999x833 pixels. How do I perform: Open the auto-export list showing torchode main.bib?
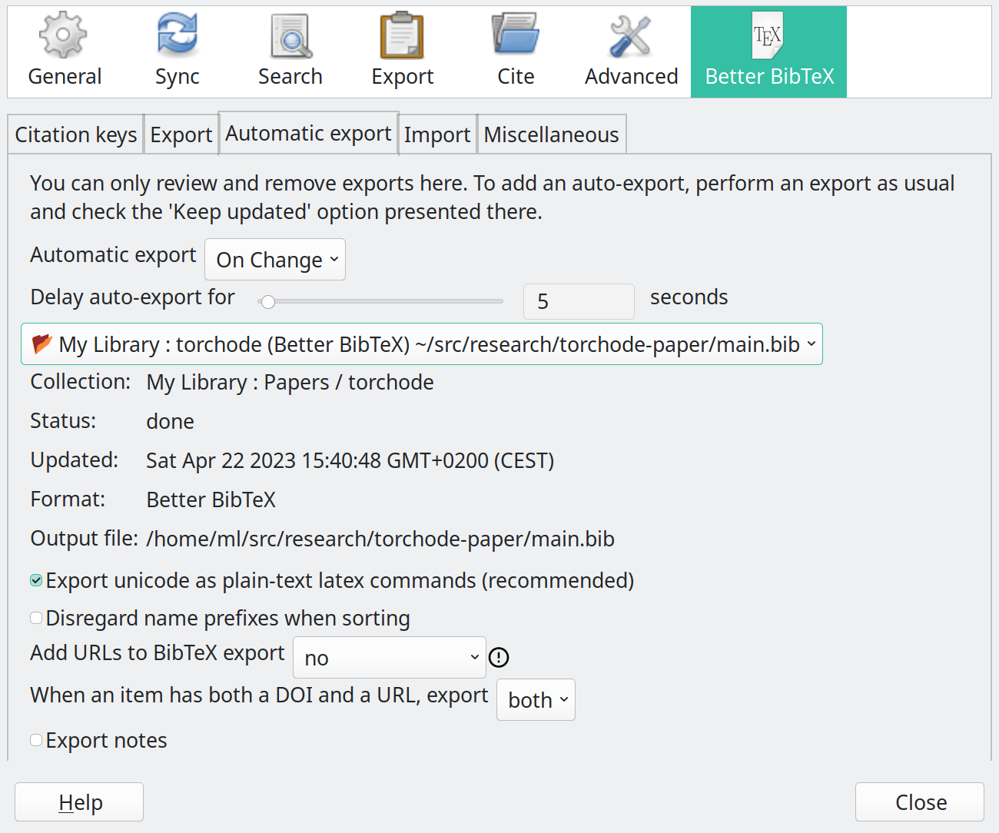click(422, 344)
